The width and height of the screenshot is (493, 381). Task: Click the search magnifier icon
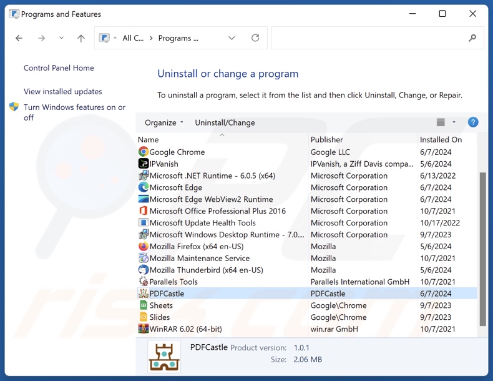point(472,38)
